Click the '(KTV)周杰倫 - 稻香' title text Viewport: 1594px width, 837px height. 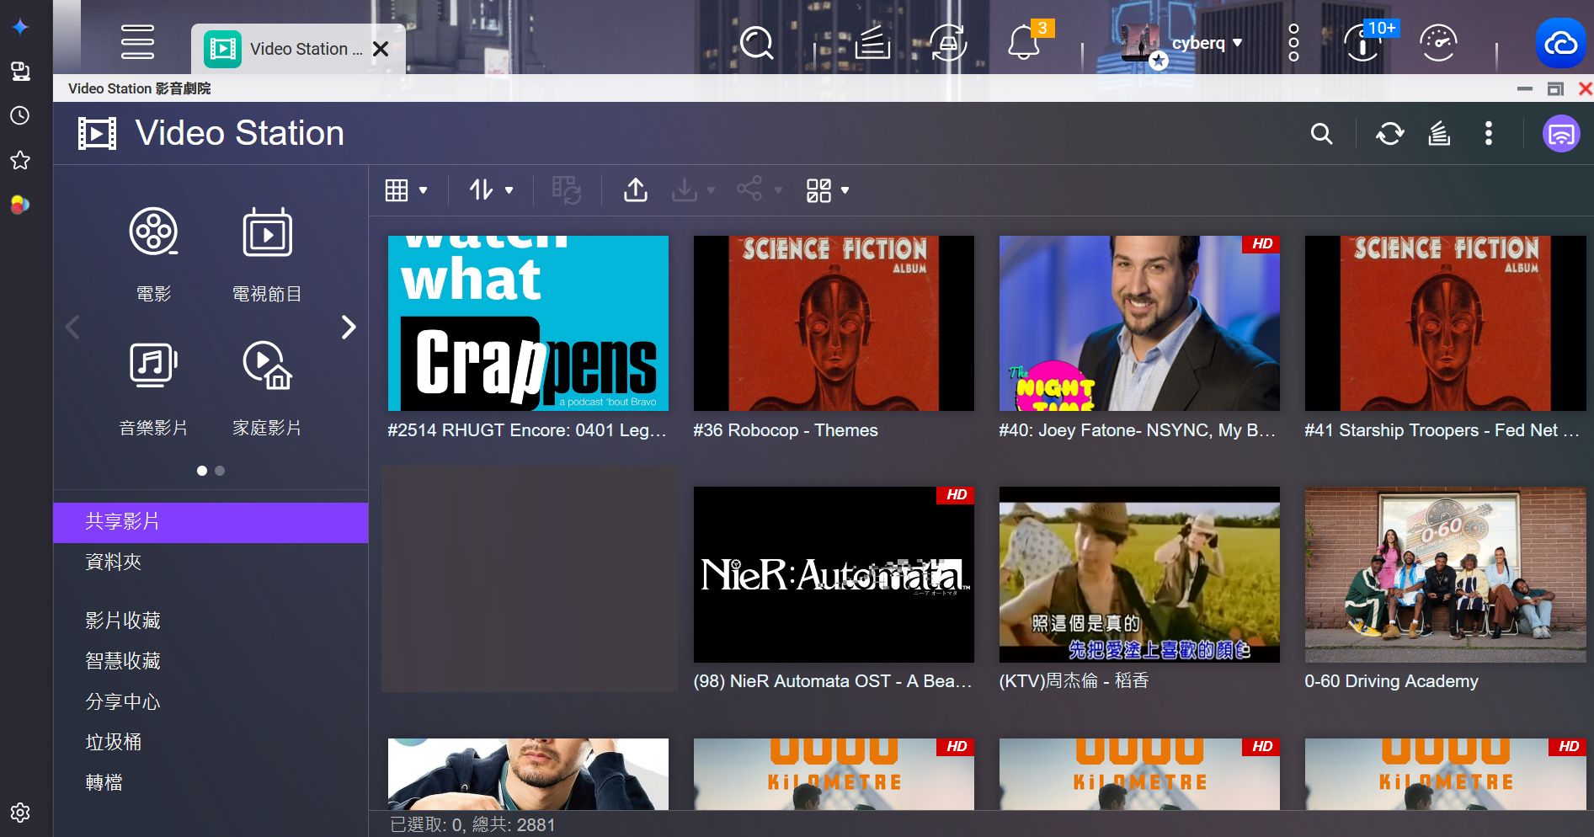pos(1074,681)
